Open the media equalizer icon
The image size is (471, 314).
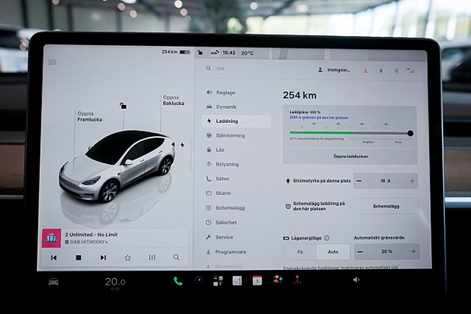coord(152,257)
